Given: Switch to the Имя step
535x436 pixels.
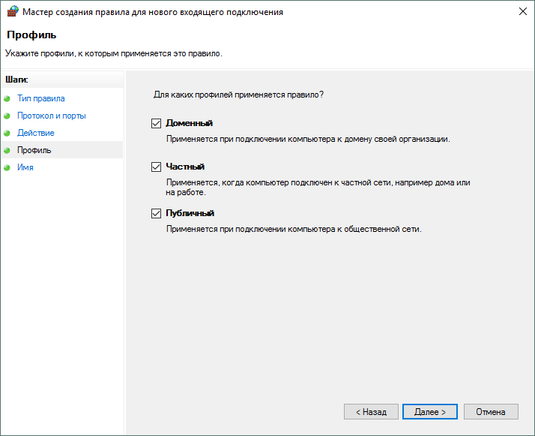Looking at the screenshot, I should click(25, 167).
